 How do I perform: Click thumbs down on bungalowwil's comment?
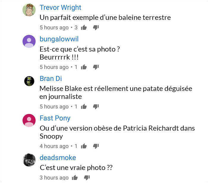[96, 67]
